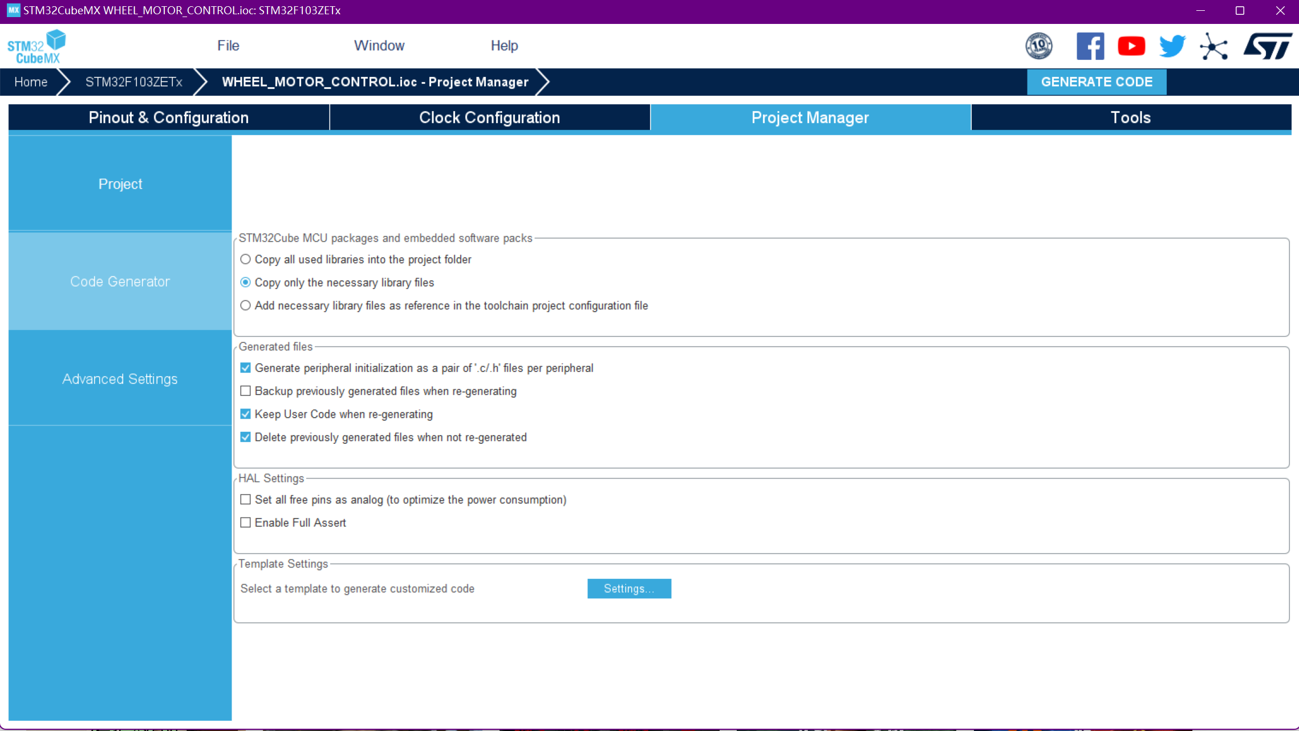Check the Enable Full Assert option
The height and width of the screenshot is (731, 1299).
click(246, 522)
